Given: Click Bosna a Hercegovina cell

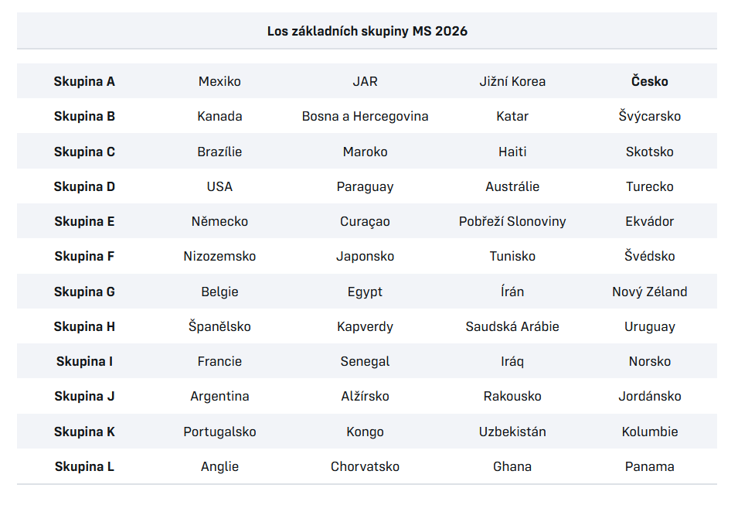Looking at the screenshot, I should click(x=365, y=116).
